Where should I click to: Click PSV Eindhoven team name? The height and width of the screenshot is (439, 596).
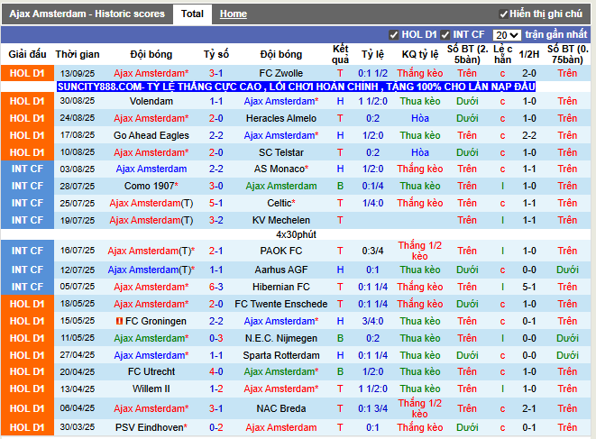[151, 427]
